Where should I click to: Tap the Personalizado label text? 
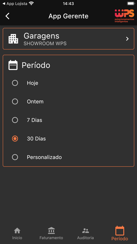pyautogui.click(x=44, y=157)
